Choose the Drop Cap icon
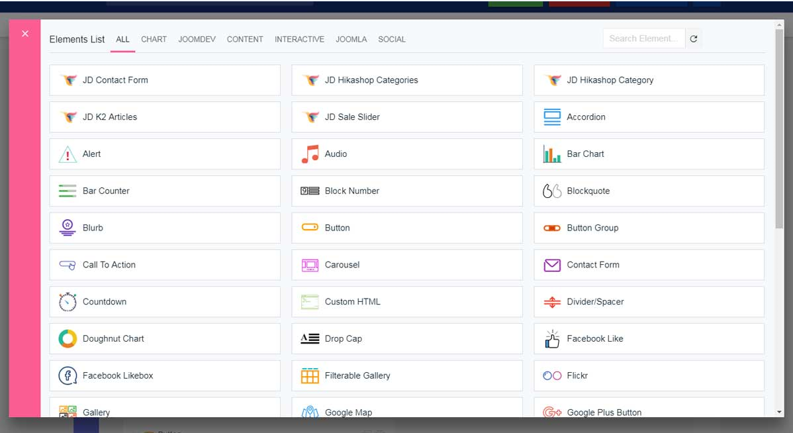The width and height of the screenshot is (793, 433). 310,338
